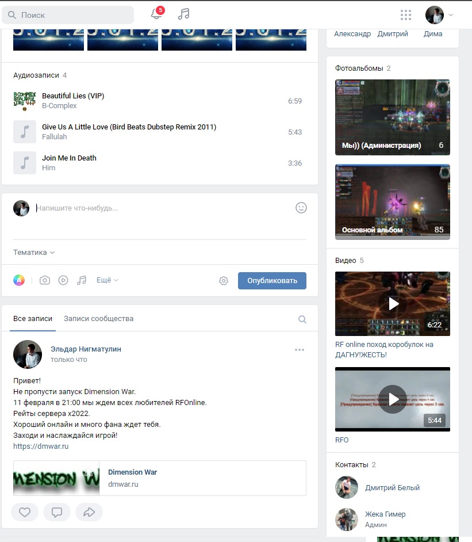Open the Видео section header
The height and width of the screenshot is (542, 472).
coord(350,260)
